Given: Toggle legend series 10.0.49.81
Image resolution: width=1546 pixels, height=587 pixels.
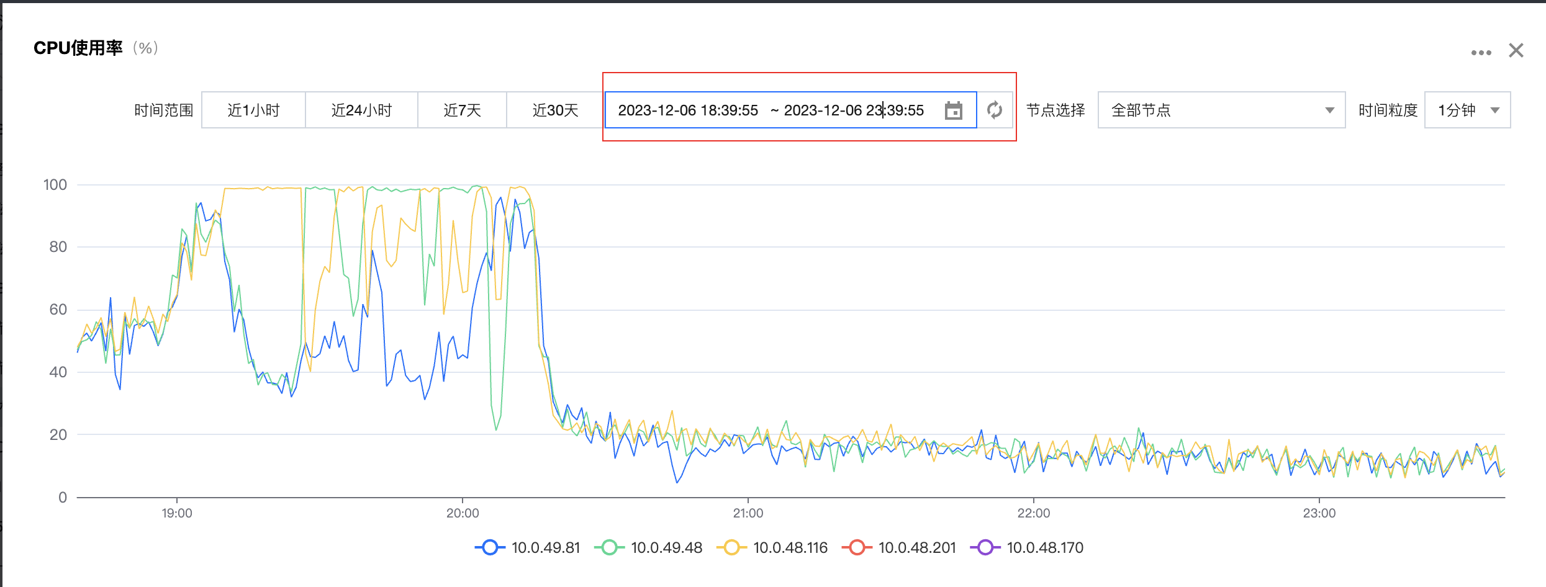Looking at the screenshot, I should point(528,548).
